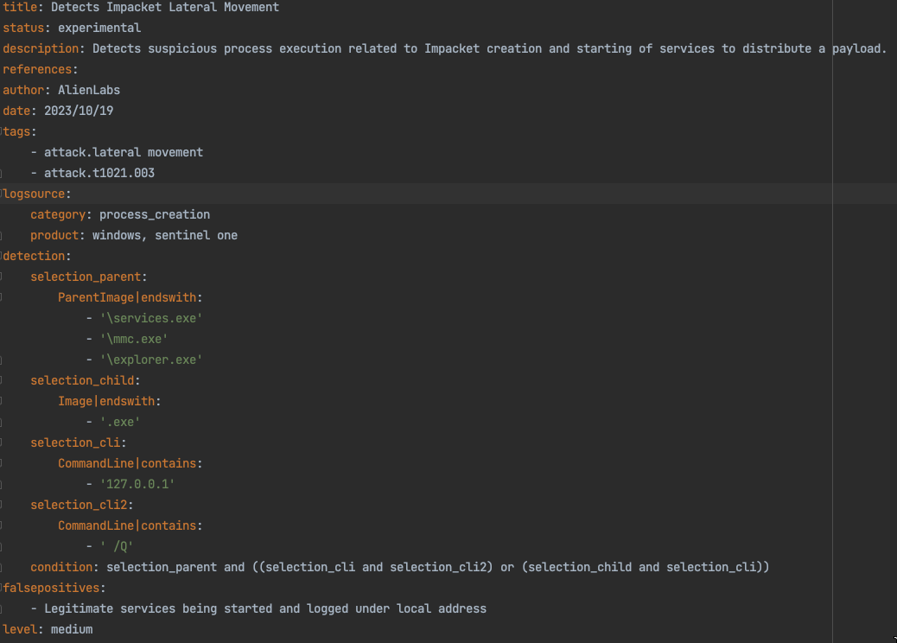The height and width of the screenshot is (643, 897).
Task: Click the 'experimental' status value
Action: tap(99, 28)
